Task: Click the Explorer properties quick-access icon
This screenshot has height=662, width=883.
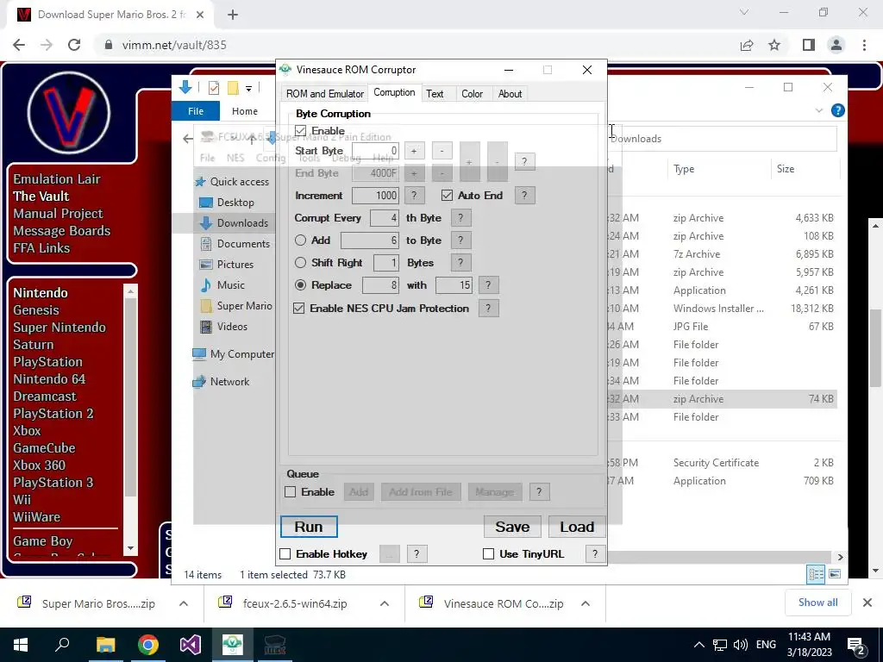Action: click(x=214, y=88)
